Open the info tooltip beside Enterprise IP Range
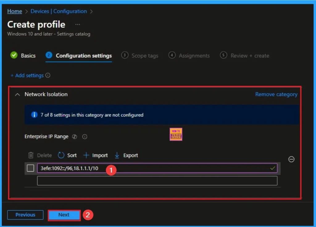 85,137
